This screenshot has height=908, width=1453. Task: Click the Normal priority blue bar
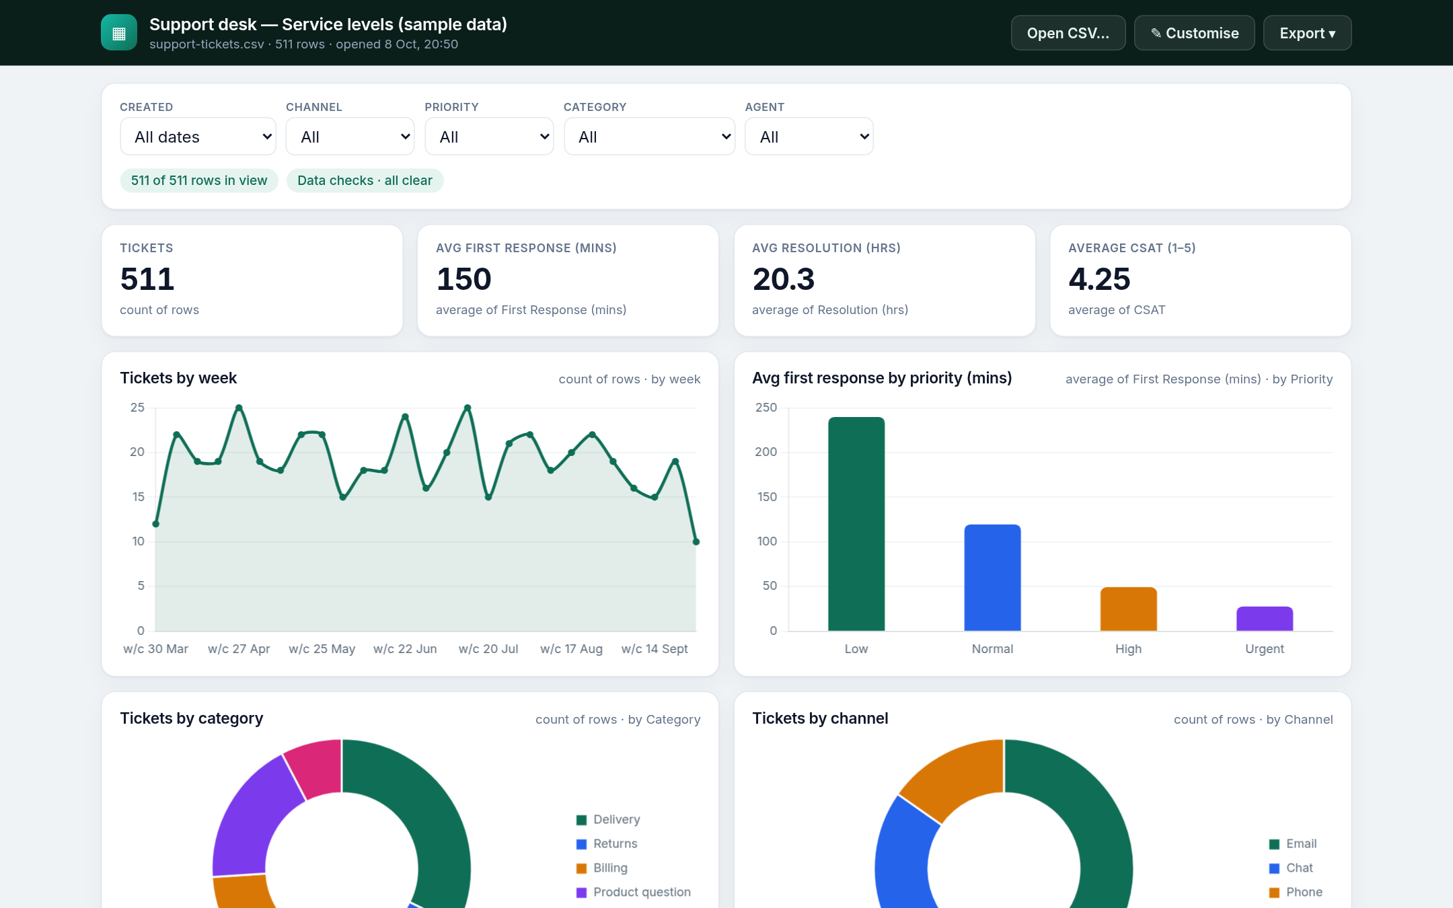(992, 578)
